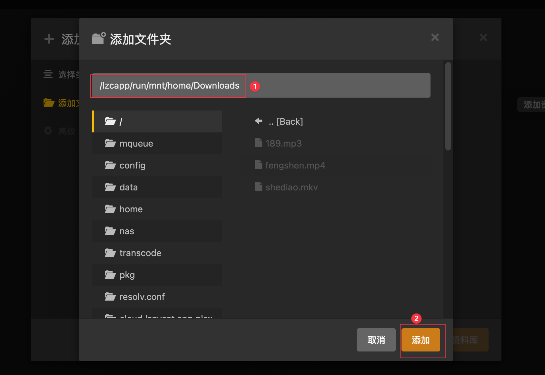This screenshot has height=375, width=545.
Task: Click the 添加资料库 button in background footer
Action: pyautogui.click(x=471, y=340)
